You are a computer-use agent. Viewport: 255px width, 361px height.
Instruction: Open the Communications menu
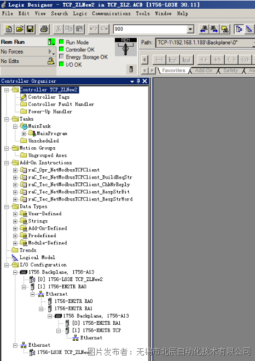click(111, 14)
